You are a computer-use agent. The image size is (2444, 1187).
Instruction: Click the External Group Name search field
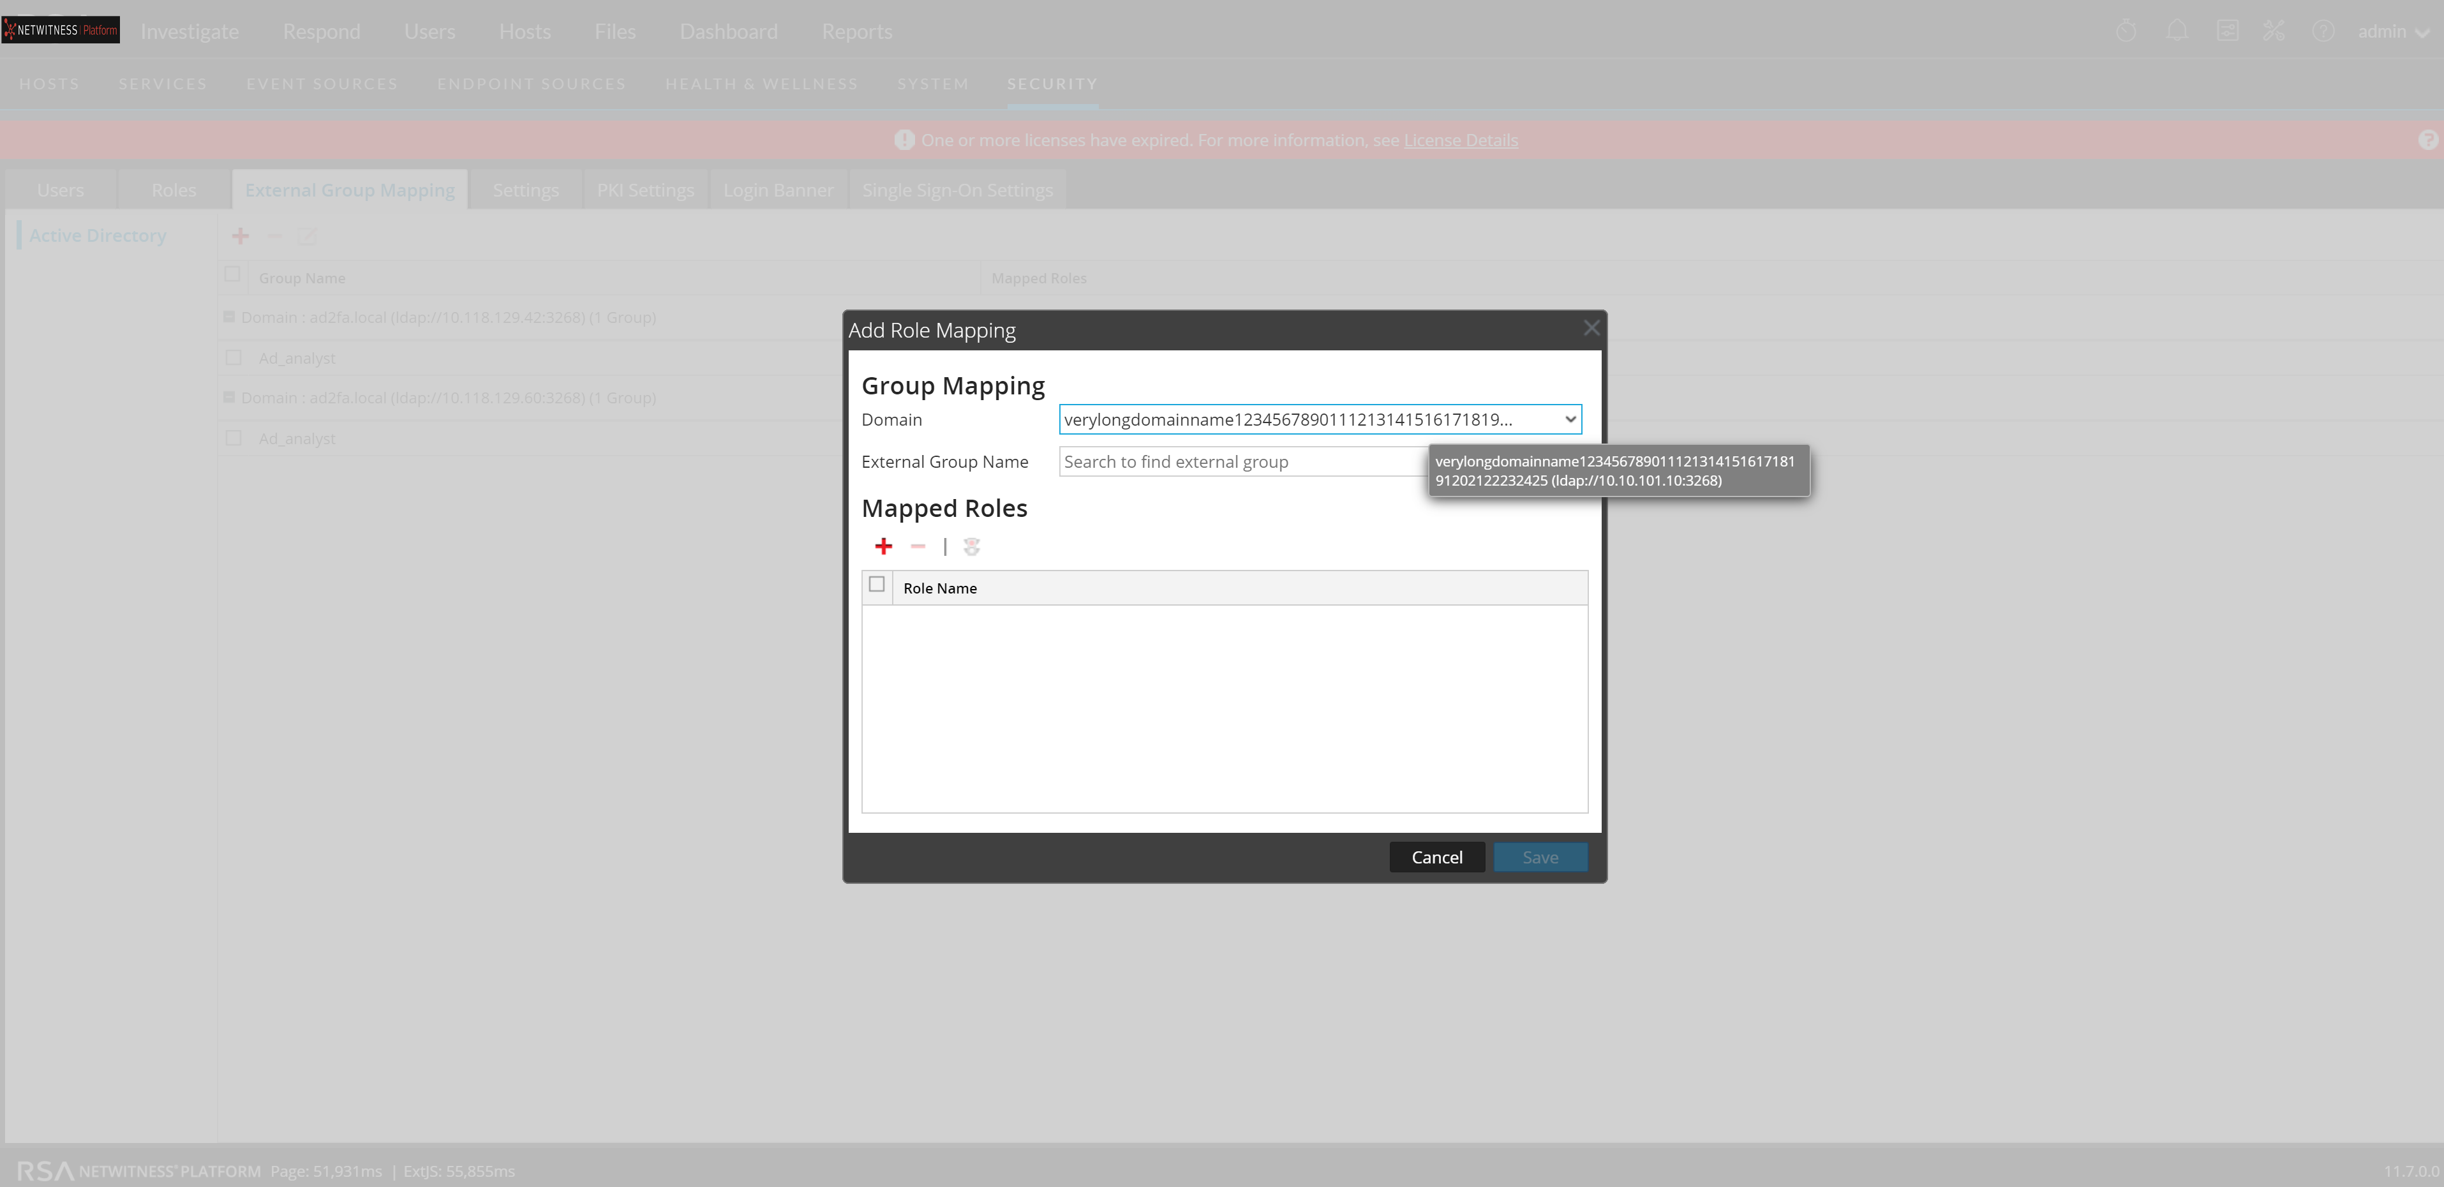pos(1243,462)
